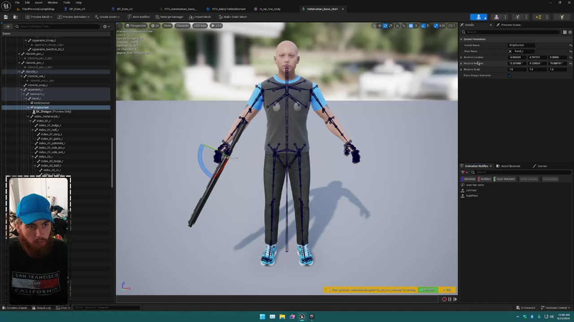Viewport: 574px width, 322px height.
Task: Reset Relative Location to default arrow
Action: 570,57
